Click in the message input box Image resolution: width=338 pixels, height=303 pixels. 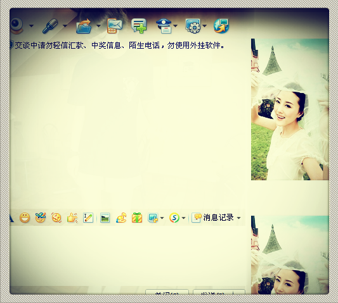(127, 256)
